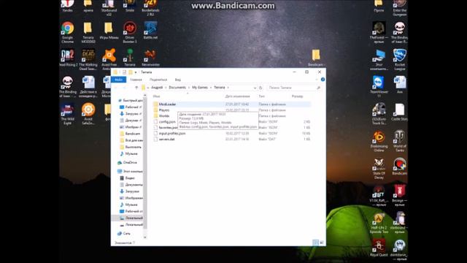Viewport: 467px width, 263px height.
Task: Expand the ribbon with the chevron
Action: (317, 80)
